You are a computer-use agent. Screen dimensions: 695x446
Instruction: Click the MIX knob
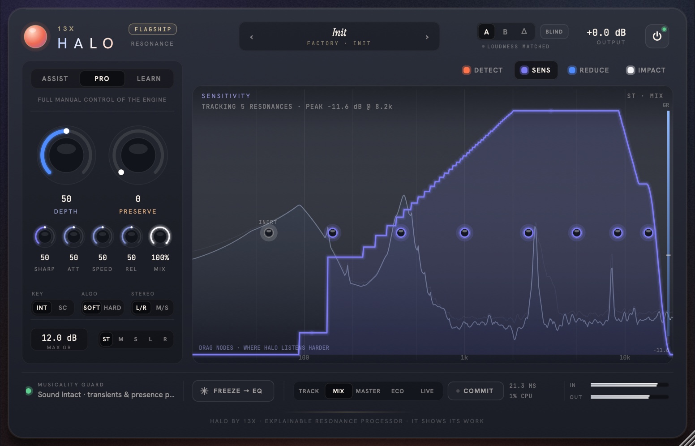click(x=160, y=236)
